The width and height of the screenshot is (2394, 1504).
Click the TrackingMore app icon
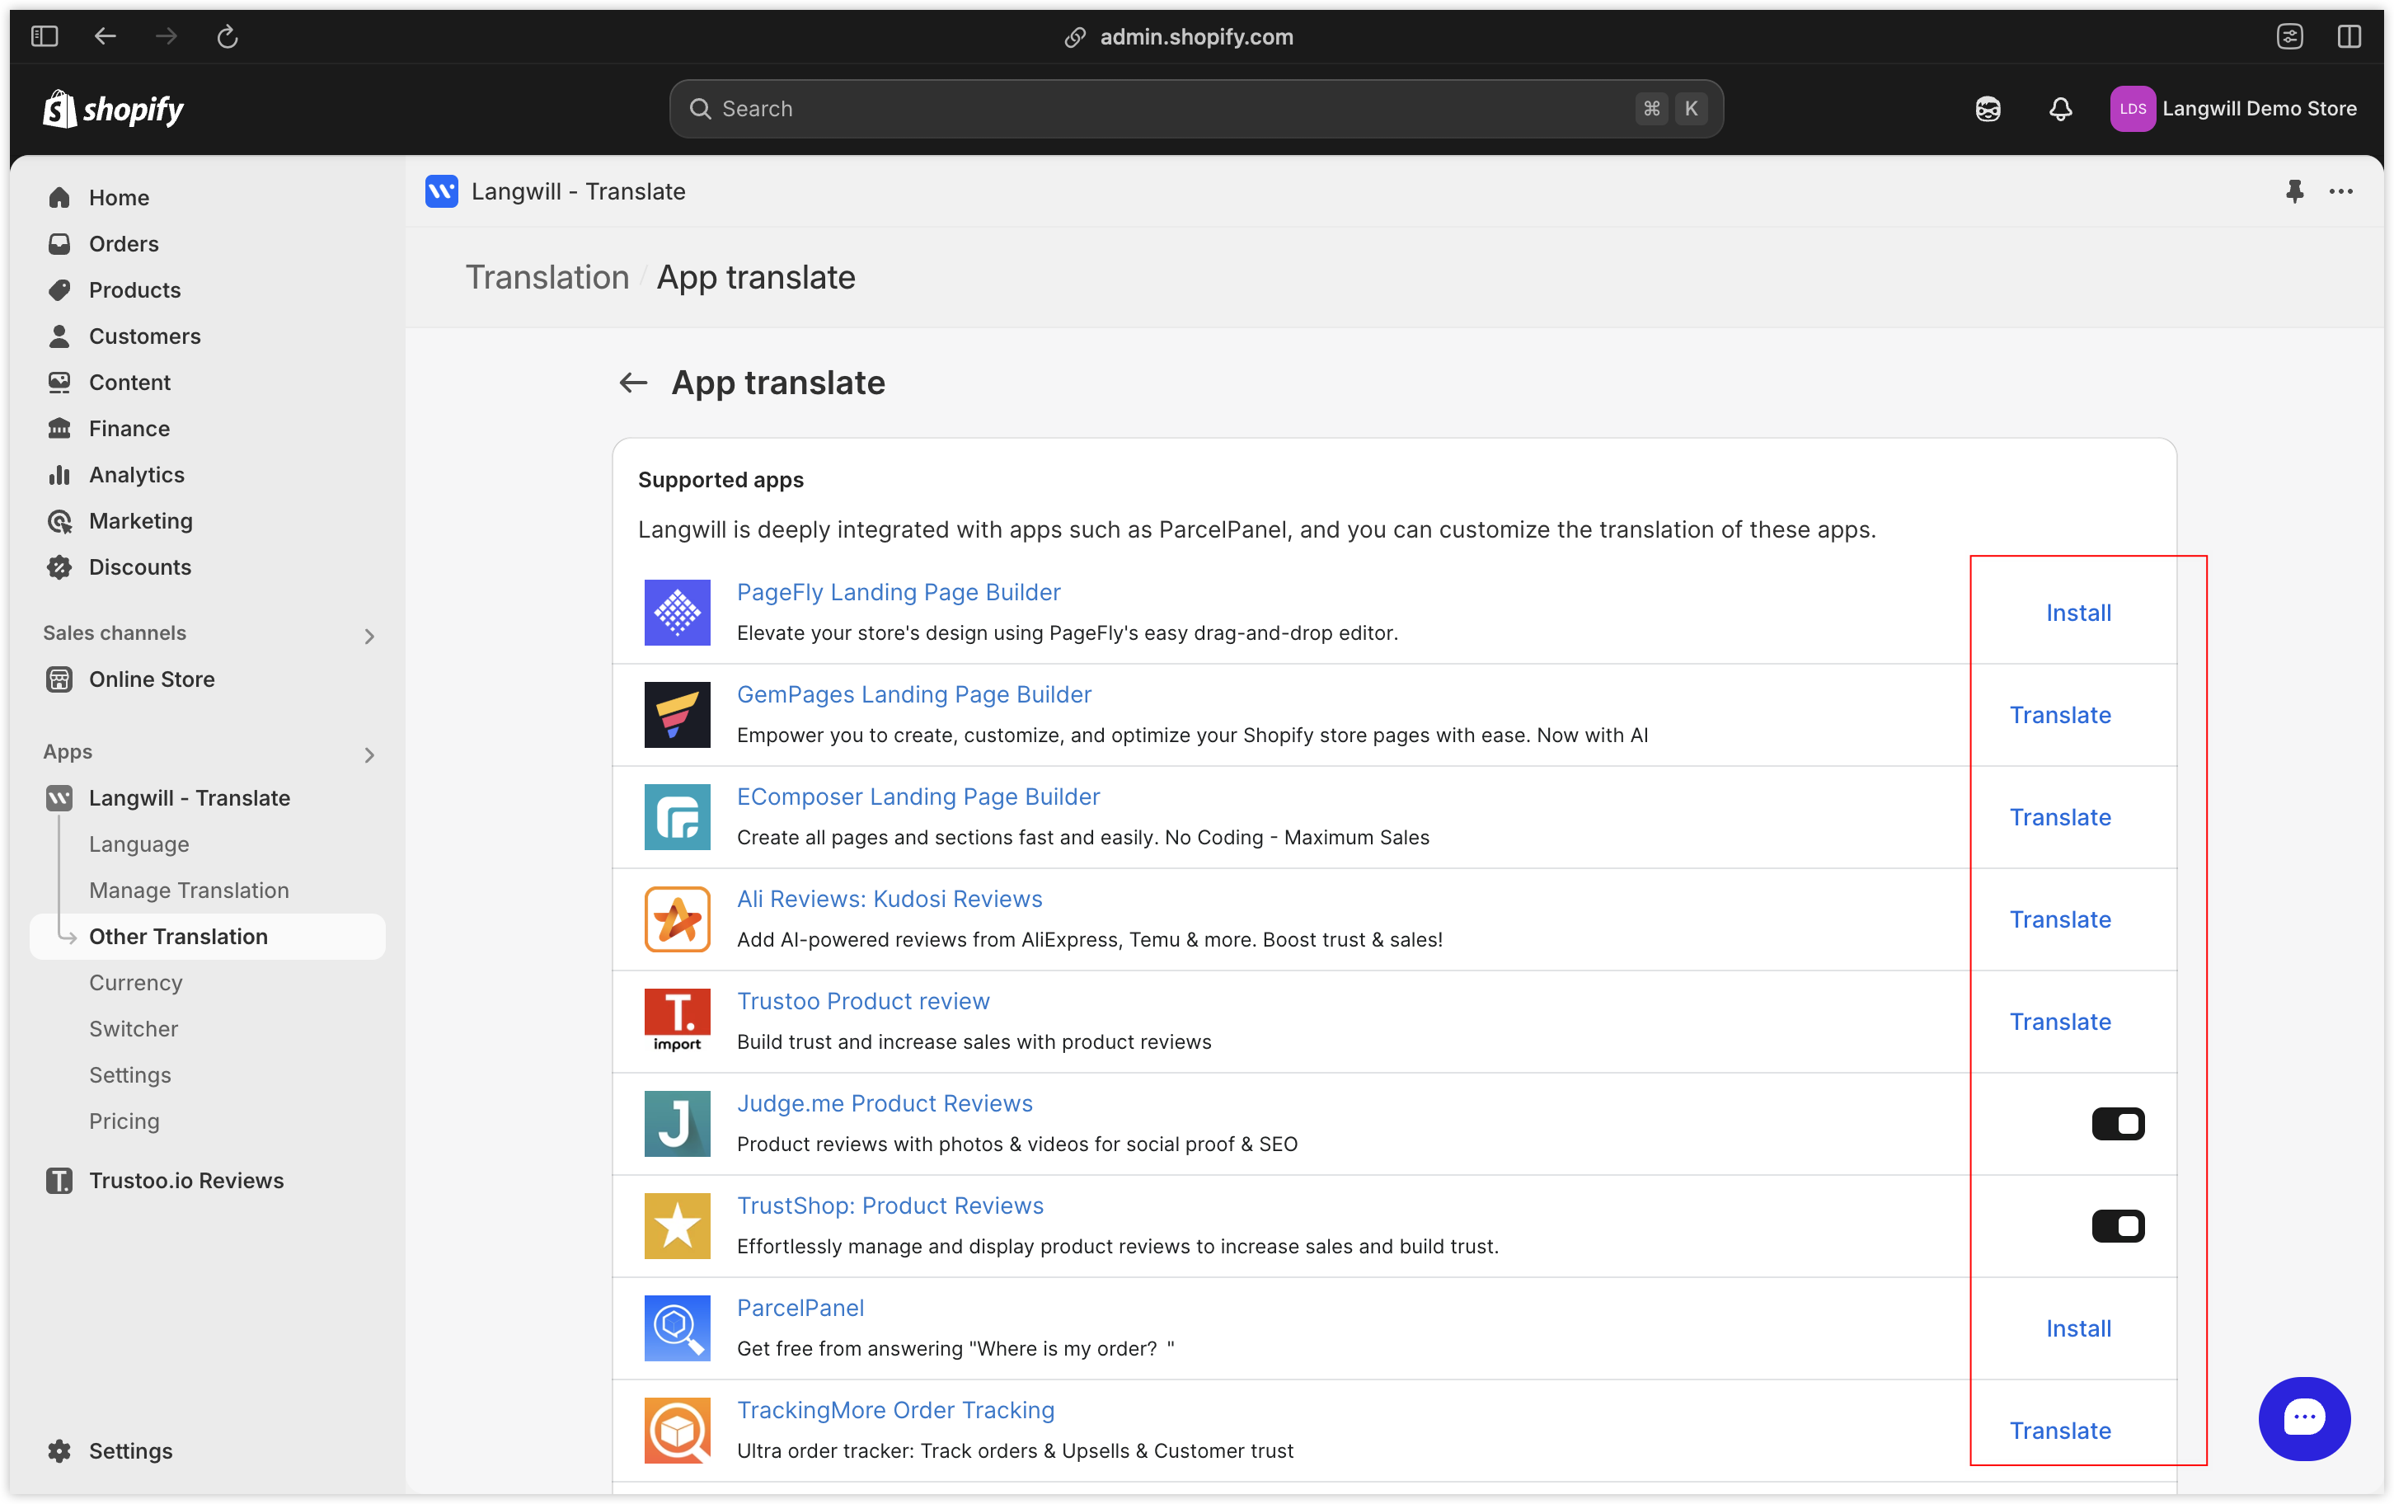[x=677, y=1431]
